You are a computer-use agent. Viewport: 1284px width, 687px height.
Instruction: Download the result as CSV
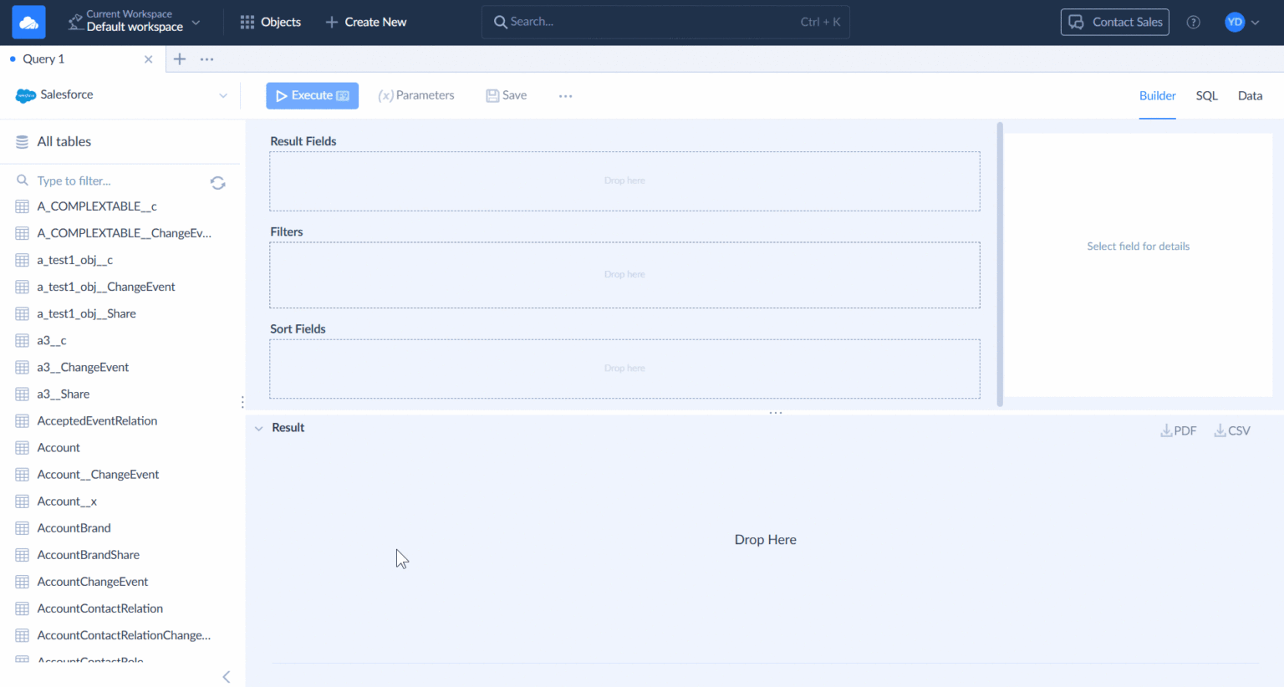(1231, 430)
